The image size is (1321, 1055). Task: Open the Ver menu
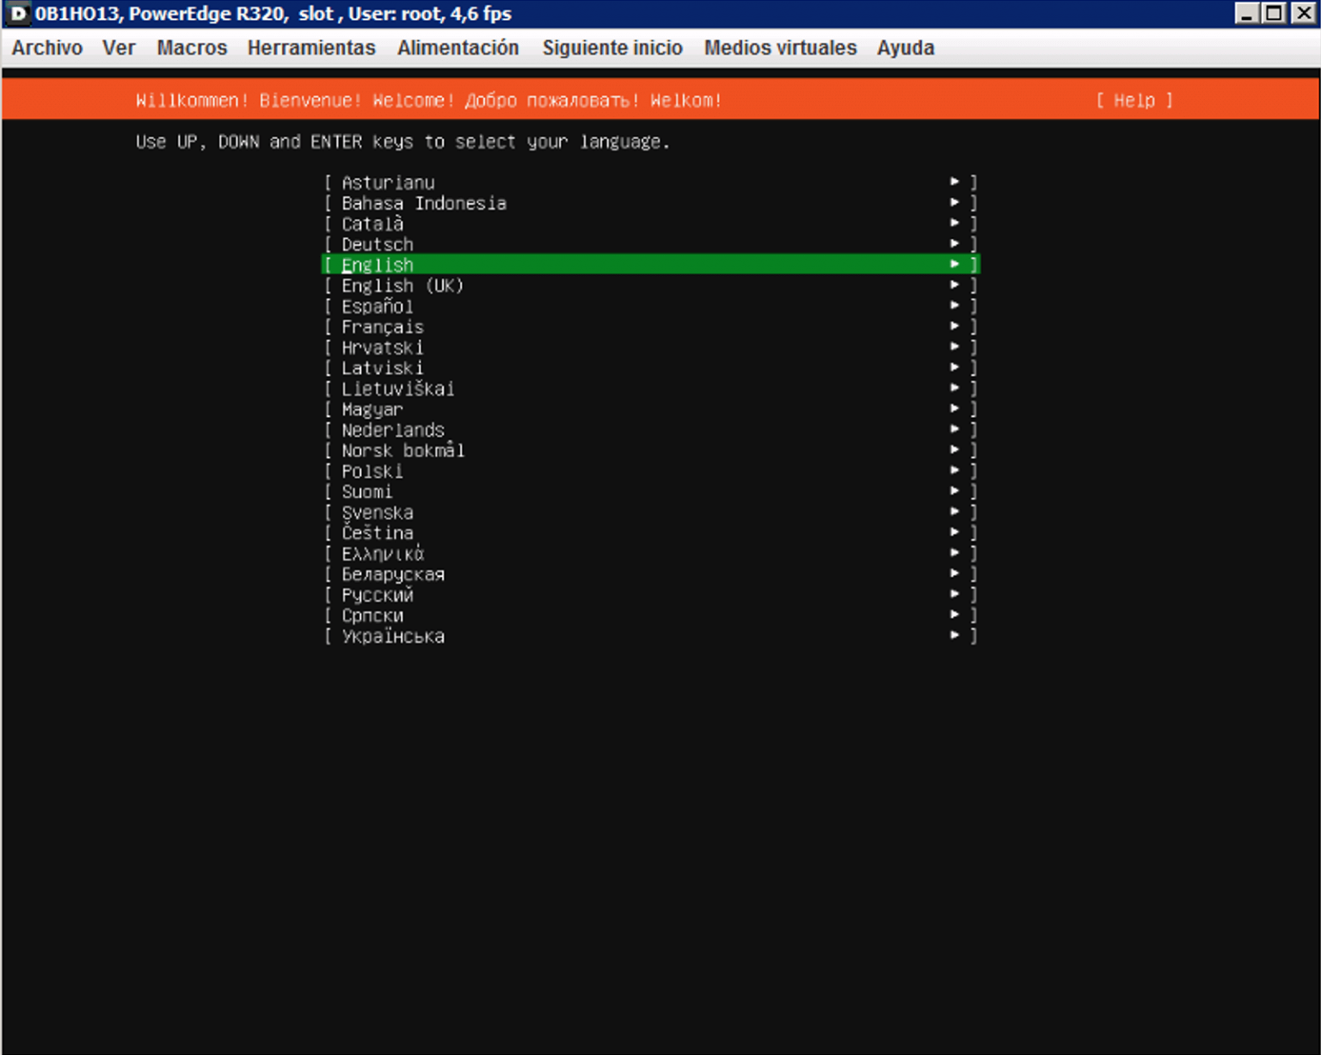[119, 48]
